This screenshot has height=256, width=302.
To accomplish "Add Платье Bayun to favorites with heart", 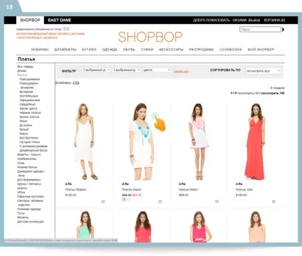I will click(x=160, y=202).
